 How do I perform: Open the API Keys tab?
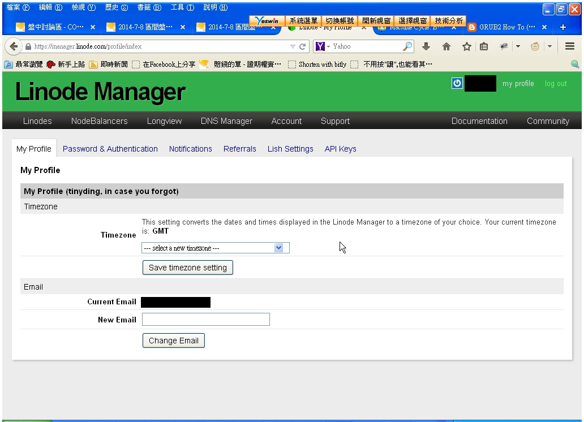340,149
